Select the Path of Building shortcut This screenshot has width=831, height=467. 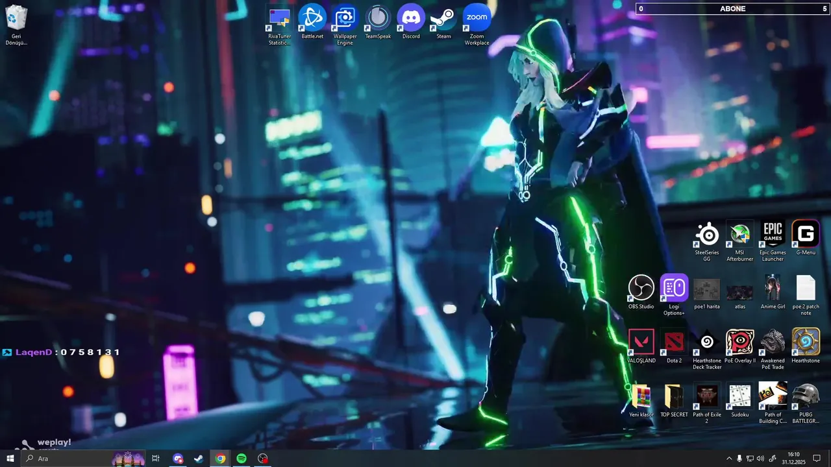click(773, 403)
